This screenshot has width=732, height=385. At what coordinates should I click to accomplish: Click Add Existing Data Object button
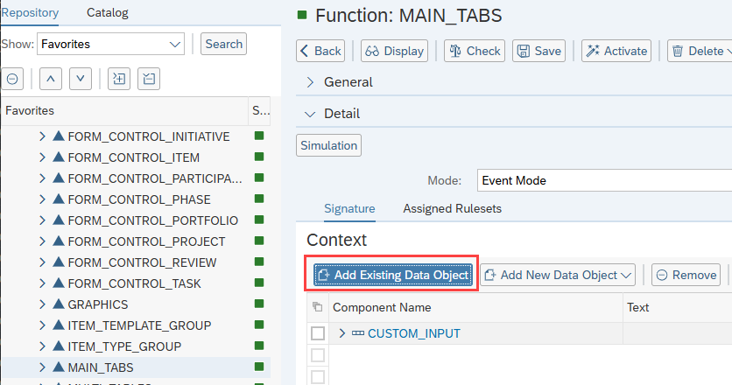click(392, 275)
